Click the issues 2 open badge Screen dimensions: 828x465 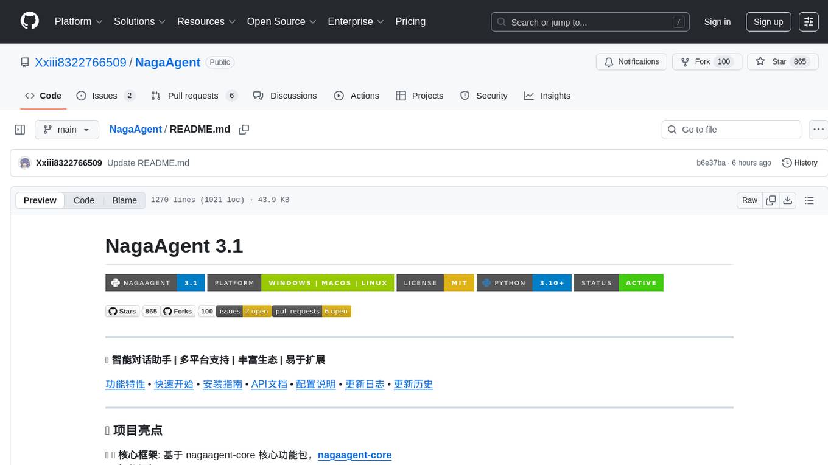pos(244,311)
